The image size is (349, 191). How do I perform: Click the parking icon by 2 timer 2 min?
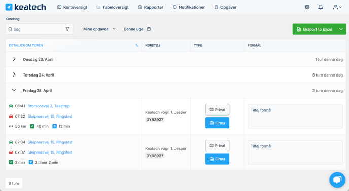(31, 162)
